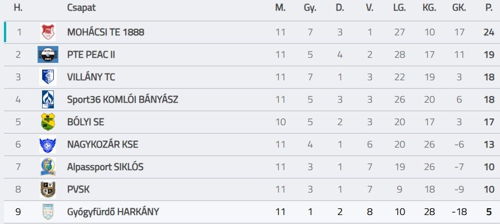Open the PTE PEAC II team link
Image resolution: width=500 pixels, height=224 pixels.
point(91,54)
